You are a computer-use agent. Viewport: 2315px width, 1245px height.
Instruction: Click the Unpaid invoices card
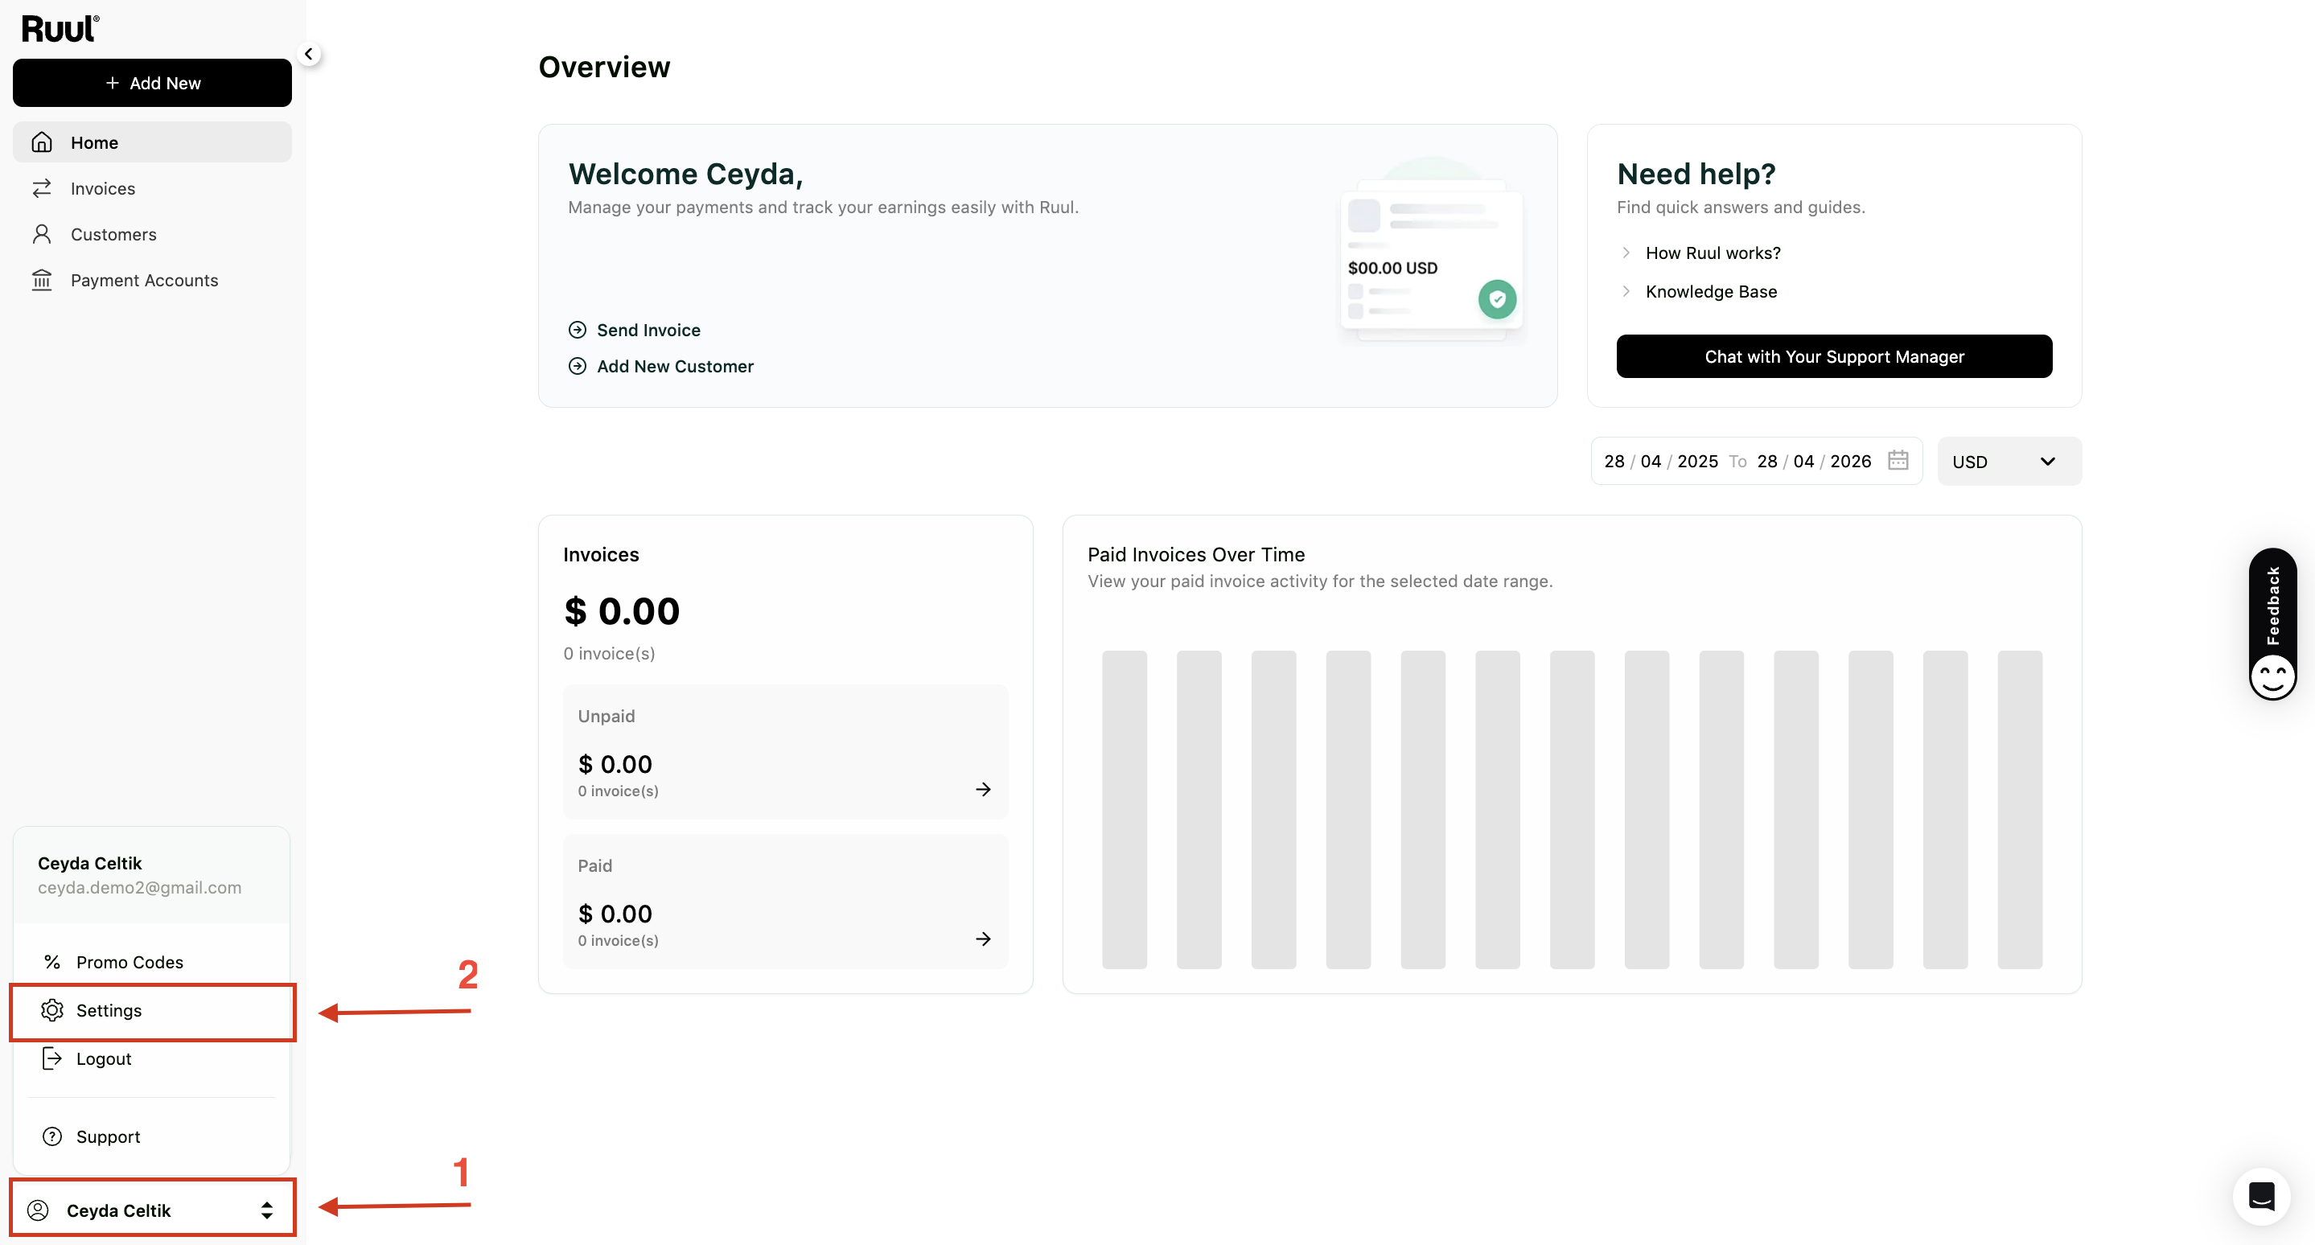(785, 752)
